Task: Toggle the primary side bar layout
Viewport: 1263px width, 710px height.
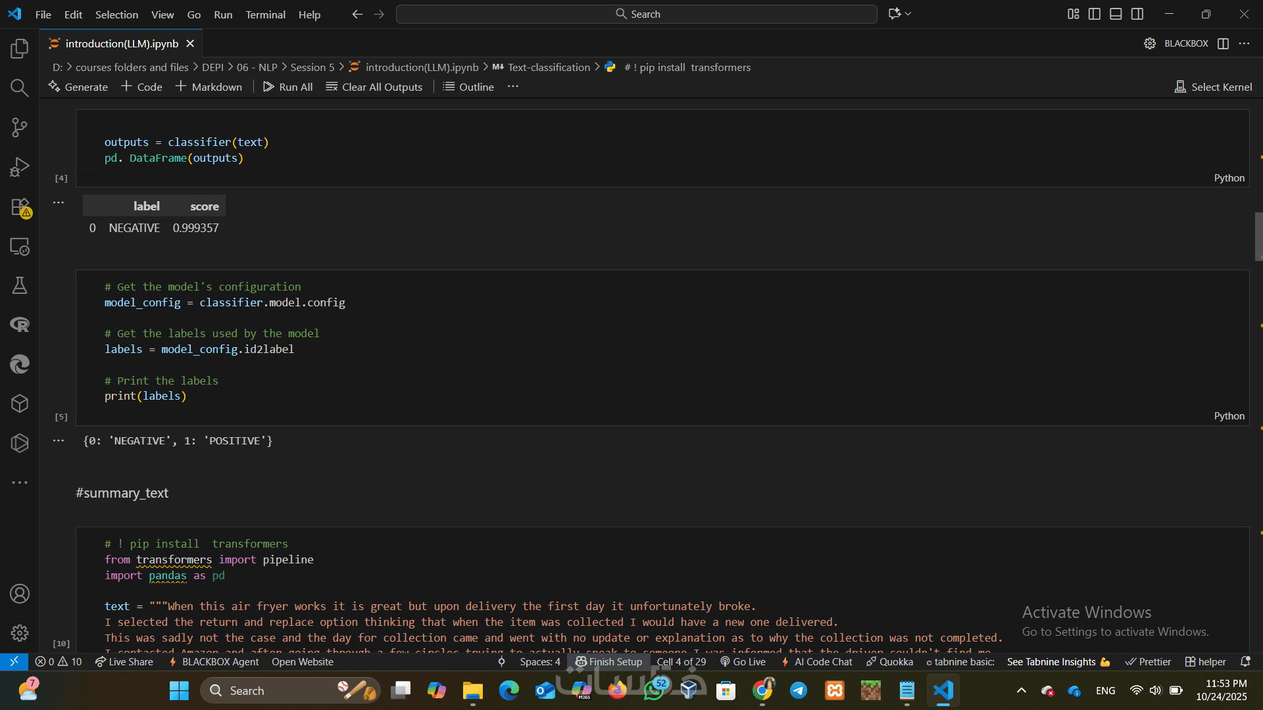Action: click(x=1095, y=14)
